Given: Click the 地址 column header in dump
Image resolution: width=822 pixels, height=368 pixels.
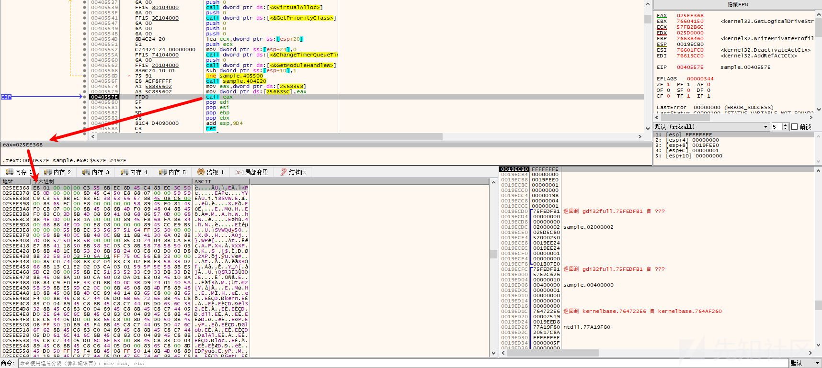Looking at the screenshot, I should point(16,181).
